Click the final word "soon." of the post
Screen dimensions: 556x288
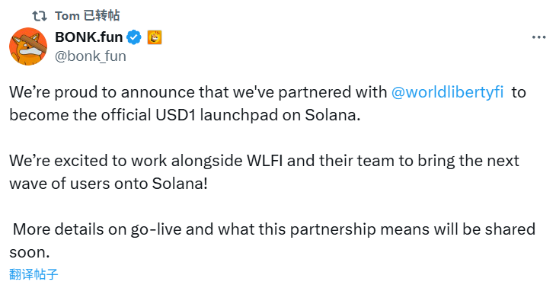click(30, 252)
